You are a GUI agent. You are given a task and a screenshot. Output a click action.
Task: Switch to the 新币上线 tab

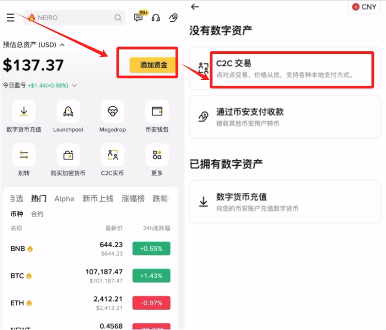pyautogui.click(x=98, y=199)
